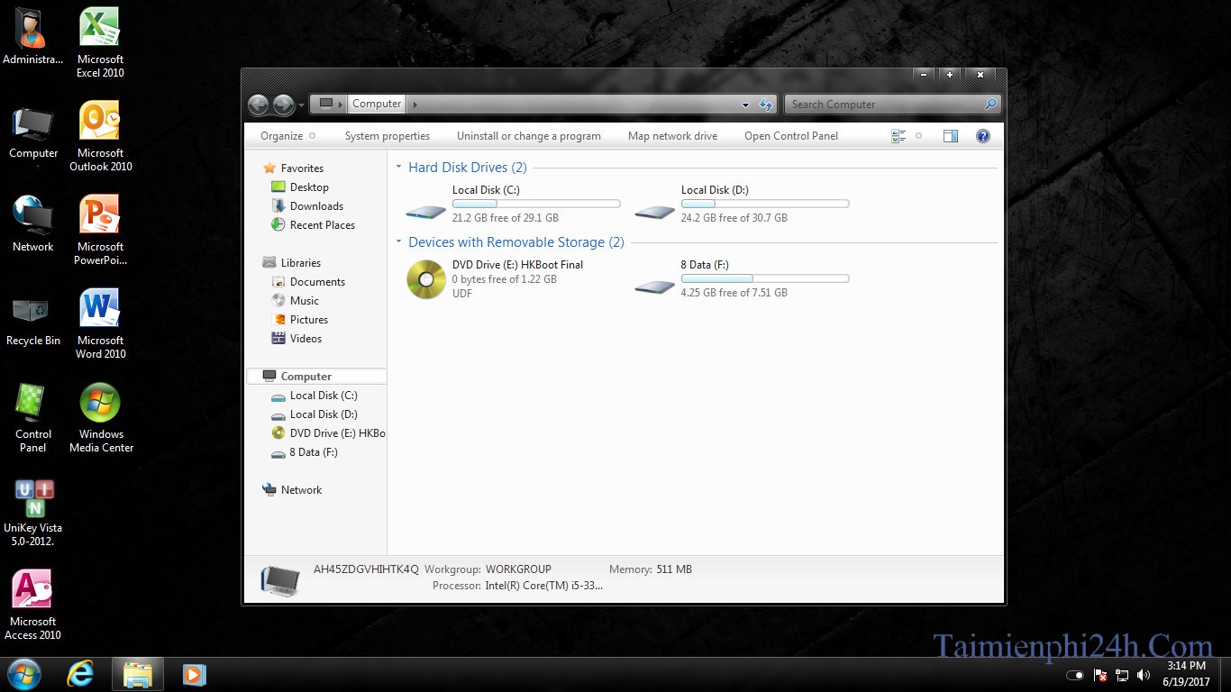
Task: Open Microsoft Outlook 2010 desktop icon
Action: [x=100, y=136]
